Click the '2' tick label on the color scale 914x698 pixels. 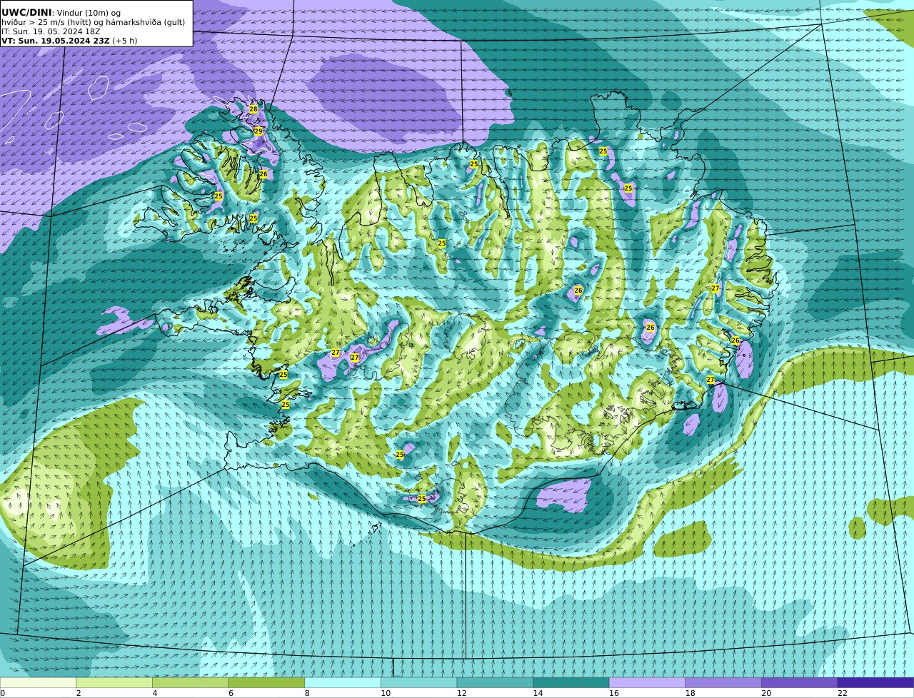tap(79, 693)
